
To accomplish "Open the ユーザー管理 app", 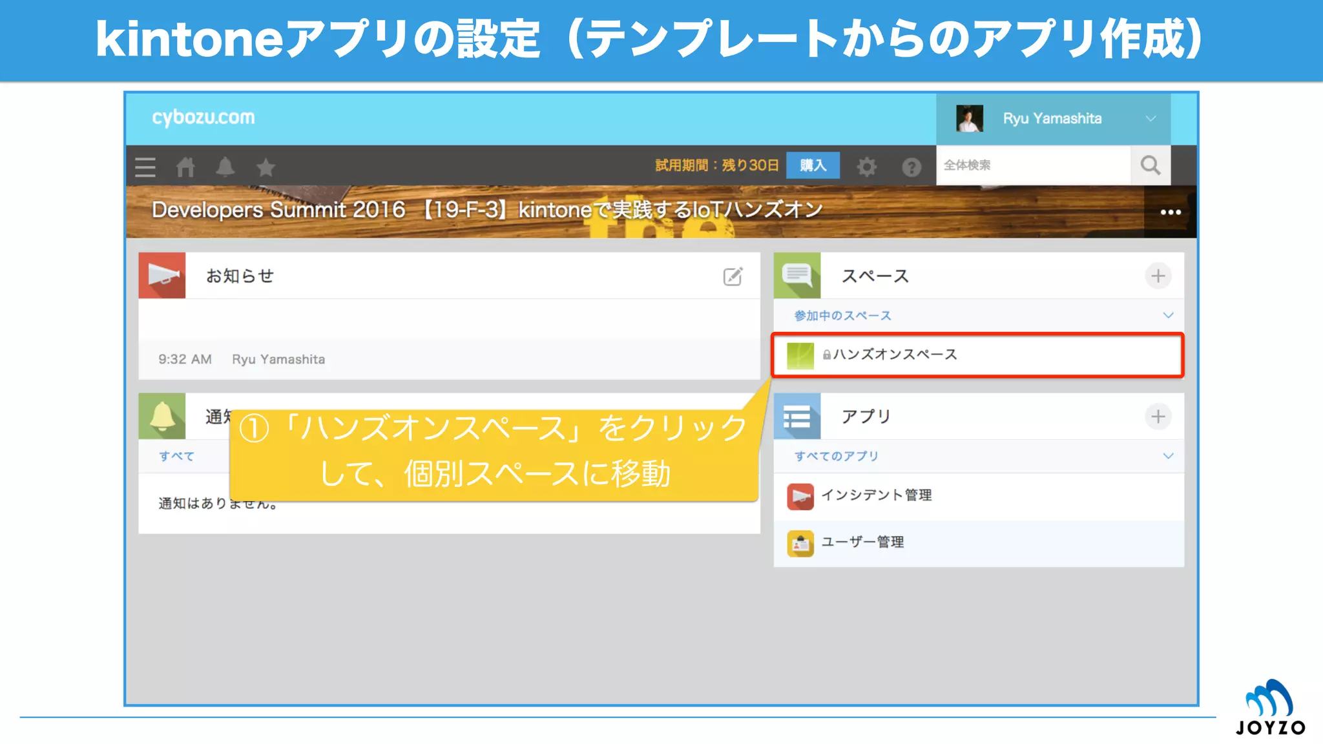I will click(979, 543).
